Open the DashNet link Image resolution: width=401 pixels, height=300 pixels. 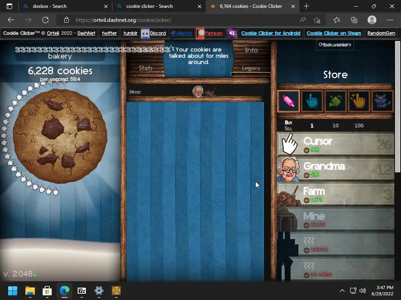(x=86, y=33)
